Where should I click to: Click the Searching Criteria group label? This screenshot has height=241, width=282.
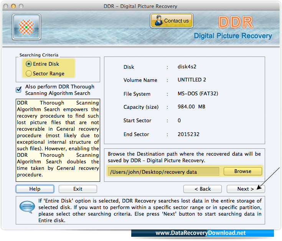39,55
